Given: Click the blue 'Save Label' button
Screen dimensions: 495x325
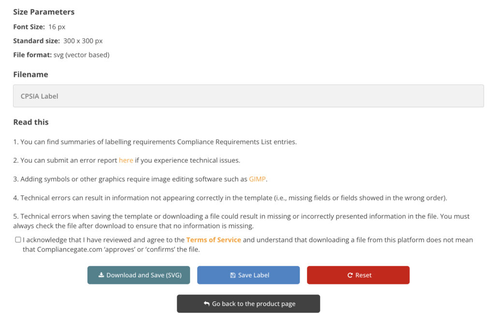Looking at the screenshot, I should coord(248,275).
